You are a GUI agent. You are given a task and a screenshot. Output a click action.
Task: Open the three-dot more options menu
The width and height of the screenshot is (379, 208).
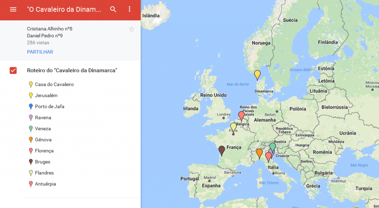point(129,9)
